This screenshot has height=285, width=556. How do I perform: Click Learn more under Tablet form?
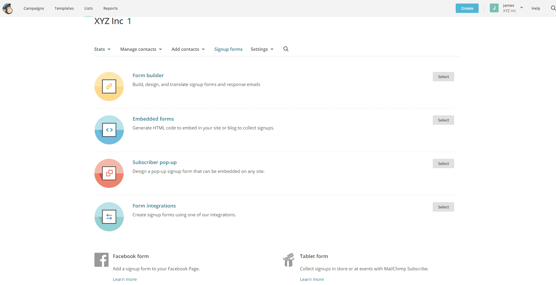(312, 279)
